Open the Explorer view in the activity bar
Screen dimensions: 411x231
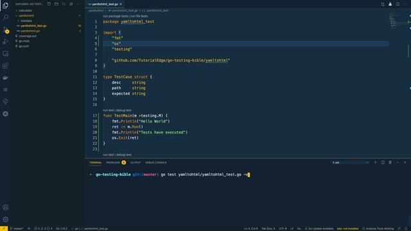[x=5, y=5]
